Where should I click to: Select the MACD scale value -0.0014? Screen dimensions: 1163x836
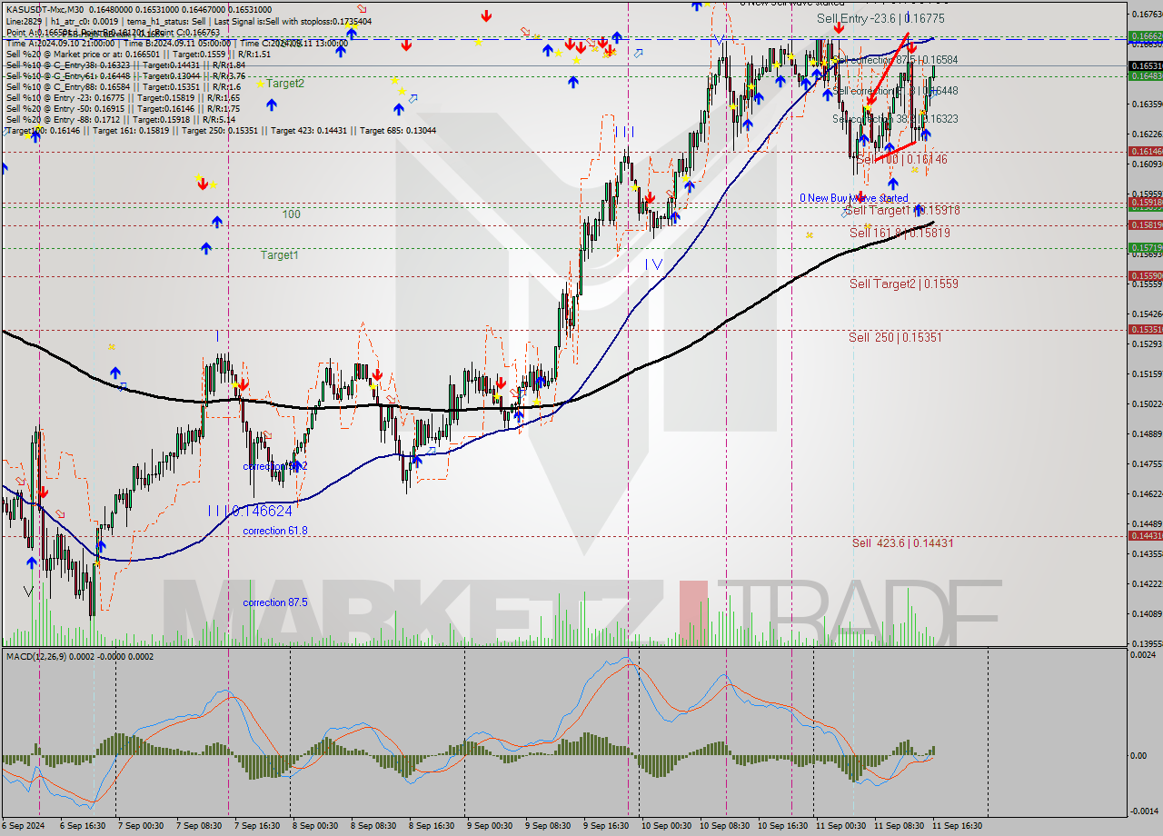pyautogui.click(x=1142, y=811)
